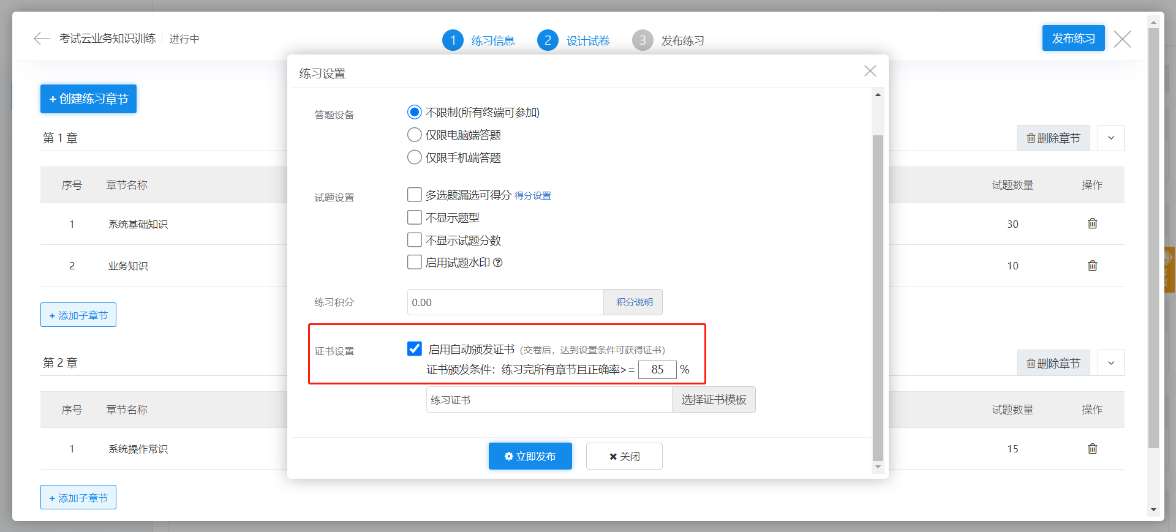The image size is (1176, 532).
Task: Select 仅限电脑端答题 radio option
Action: [x=415, y=135]
